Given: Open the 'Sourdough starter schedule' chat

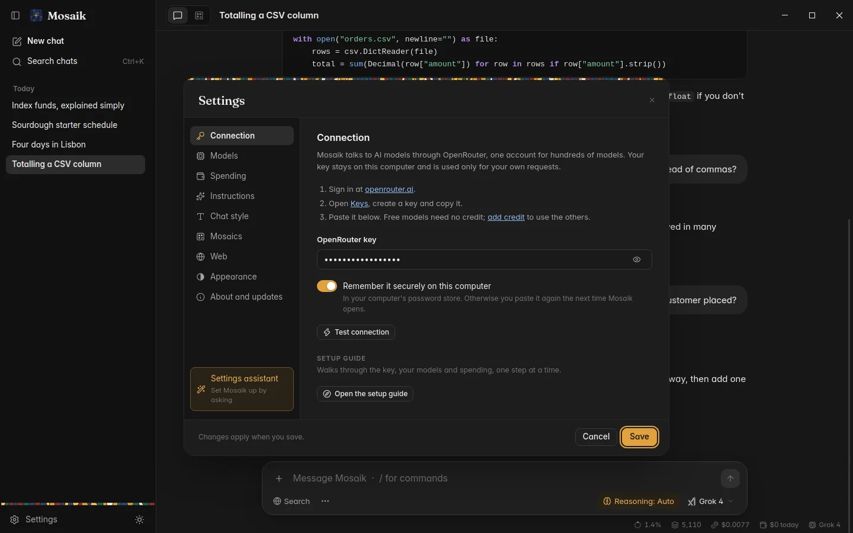Looking at the screenshot, I should coord(75,125).
